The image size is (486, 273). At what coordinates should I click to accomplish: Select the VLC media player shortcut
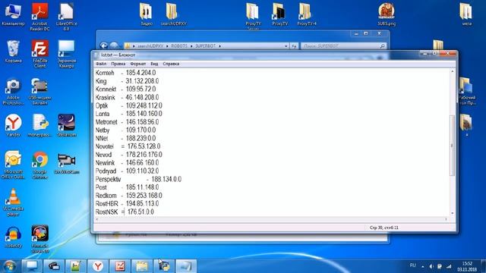click(x=13, y=202)
